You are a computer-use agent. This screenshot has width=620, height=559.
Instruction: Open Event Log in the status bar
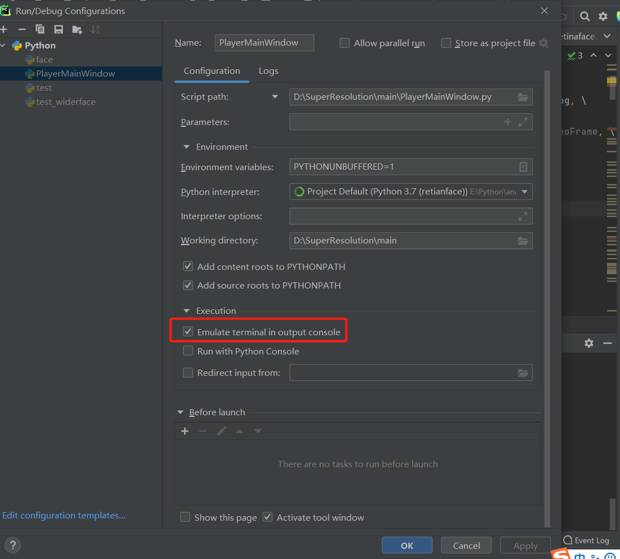[590, 540]
